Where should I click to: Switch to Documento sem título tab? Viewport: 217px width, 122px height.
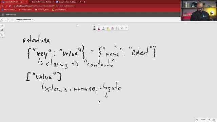point(68,2)
